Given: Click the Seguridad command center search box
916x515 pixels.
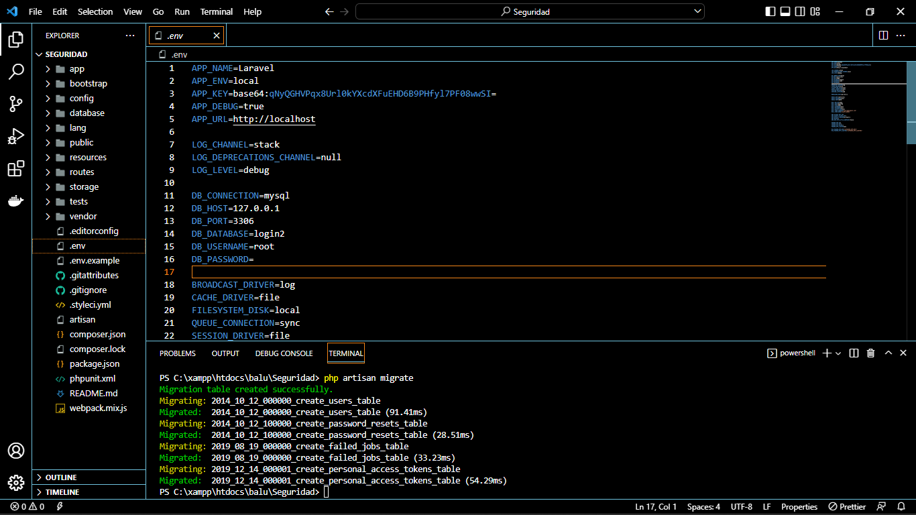Looking at the screenshot, I should (530, 11).
